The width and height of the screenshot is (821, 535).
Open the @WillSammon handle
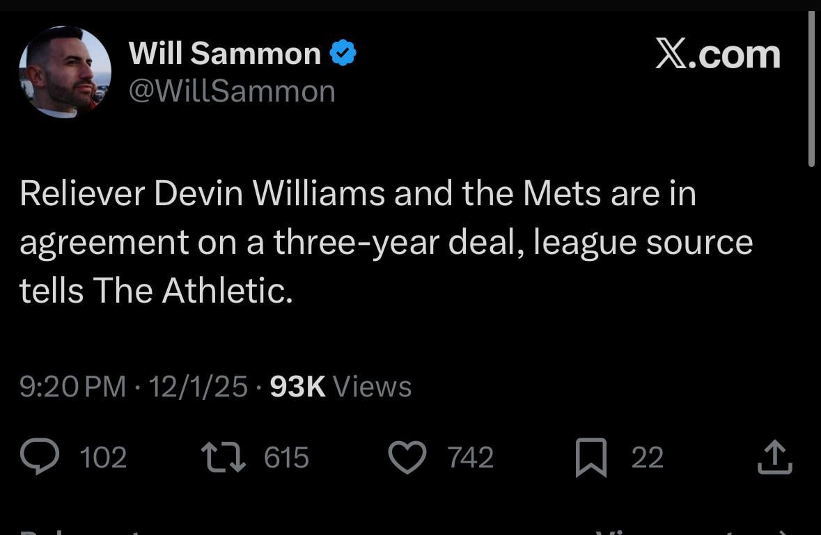tap(231, 90)
